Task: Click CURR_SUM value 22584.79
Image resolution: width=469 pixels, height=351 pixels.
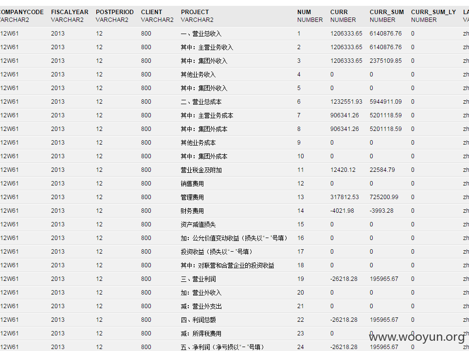Action: [382, 170]
